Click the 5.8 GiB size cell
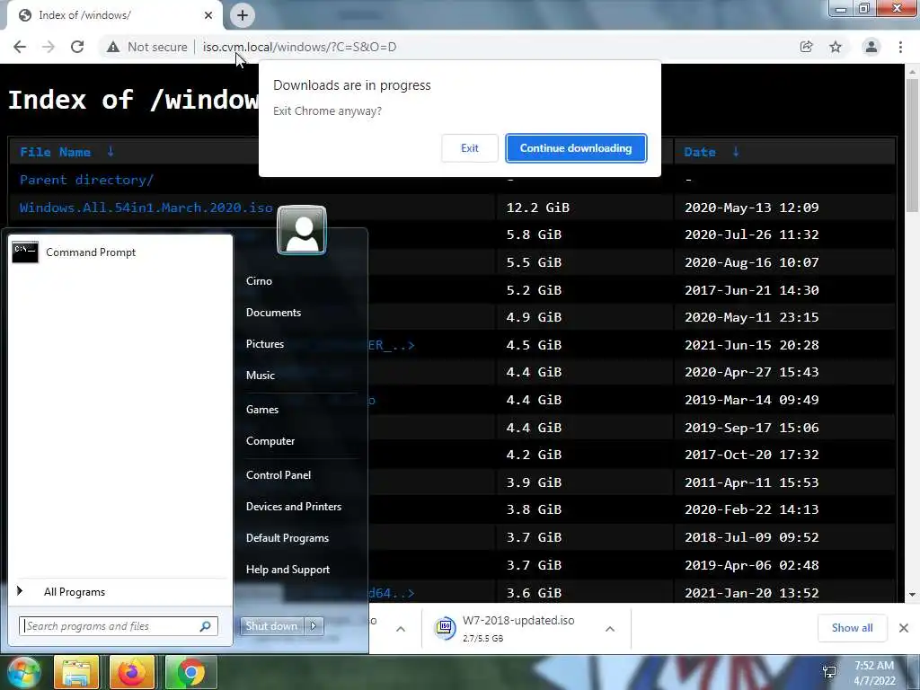The height and width of the screenshot is (690, 920). coord(534,234)
